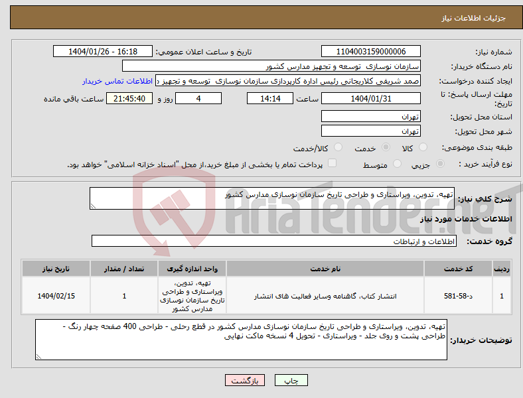
Task: Click the ساعت باقی مانده label
Action: click(74, 99)
